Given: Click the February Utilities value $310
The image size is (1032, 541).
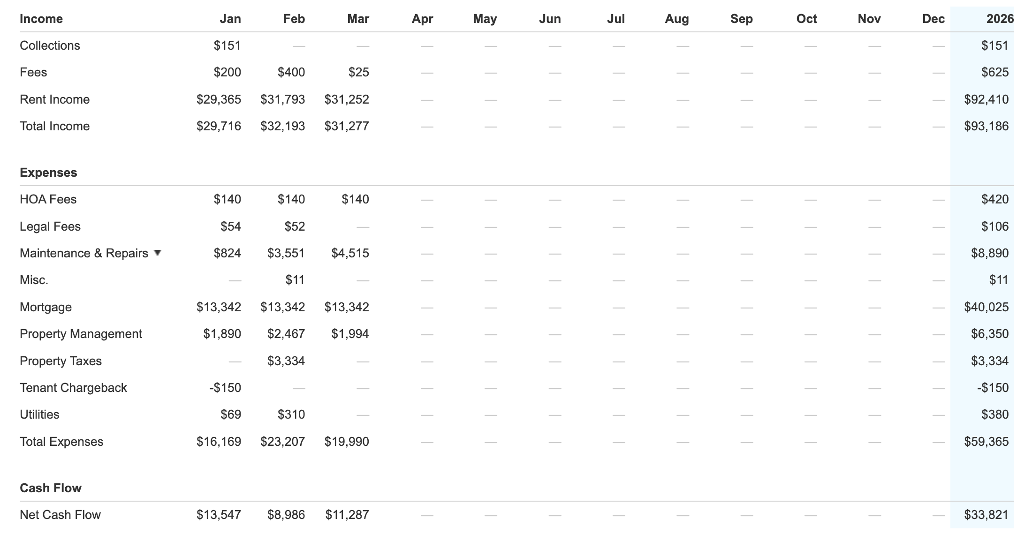Looking at the screenshot, I should (x=291, y=414).
